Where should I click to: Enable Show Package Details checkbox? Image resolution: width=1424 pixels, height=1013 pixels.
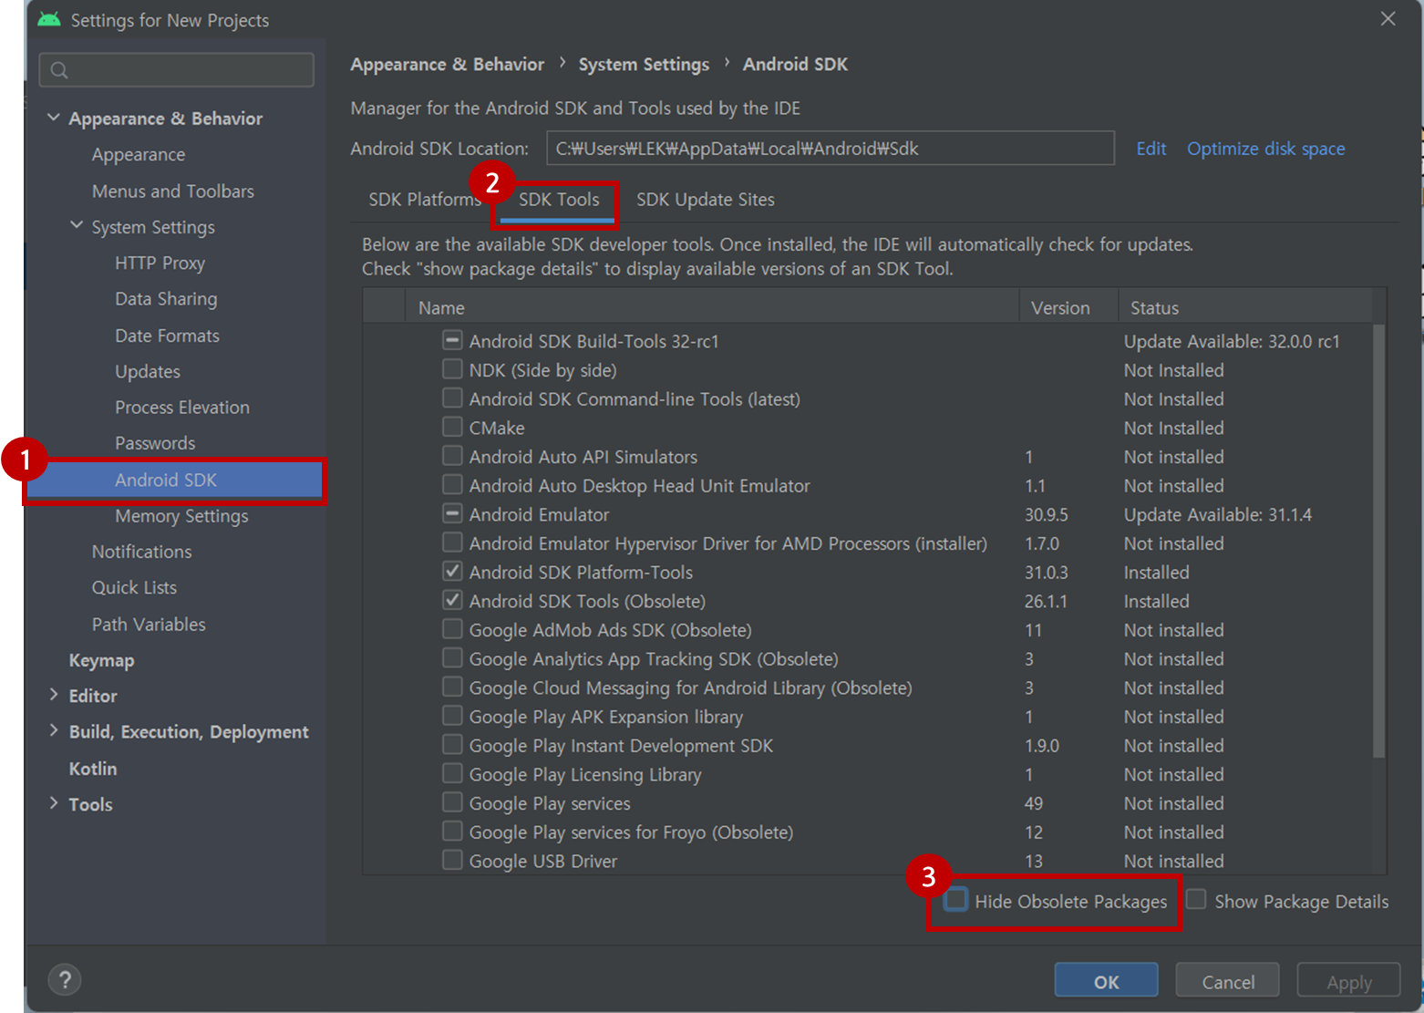click(1196, 900)
